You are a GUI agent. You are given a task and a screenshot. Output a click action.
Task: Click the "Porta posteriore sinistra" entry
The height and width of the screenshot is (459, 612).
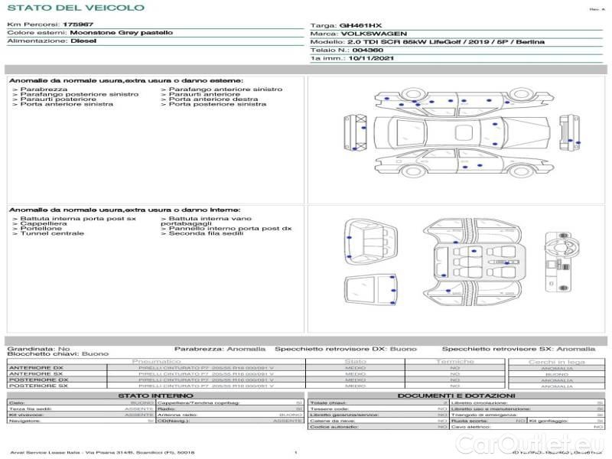tap(217, 104)
